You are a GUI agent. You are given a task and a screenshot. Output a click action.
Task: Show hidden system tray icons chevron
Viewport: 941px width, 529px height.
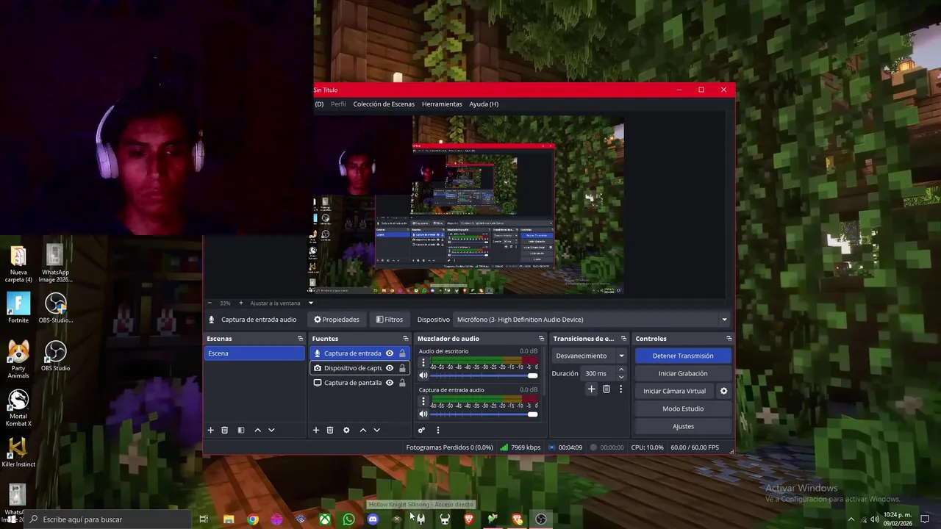pos(851,519)
